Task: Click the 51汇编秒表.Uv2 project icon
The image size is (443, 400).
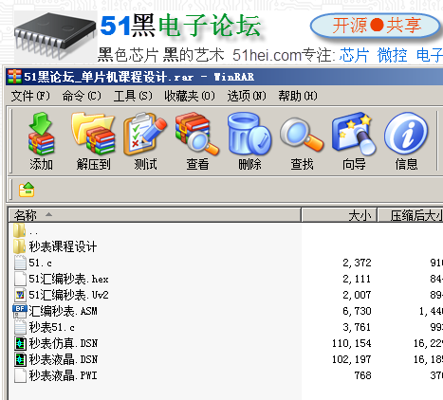Action: (x=20, y=295)
